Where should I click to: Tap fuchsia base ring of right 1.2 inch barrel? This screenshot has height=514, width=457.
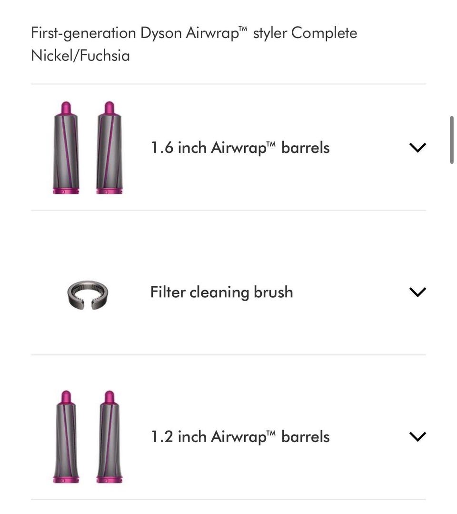pos(109,479)
